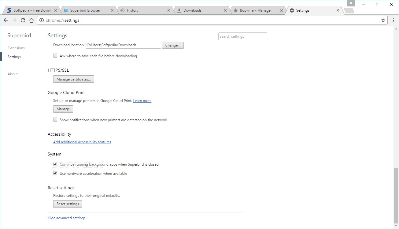Close the History tab

coord(168,10)
